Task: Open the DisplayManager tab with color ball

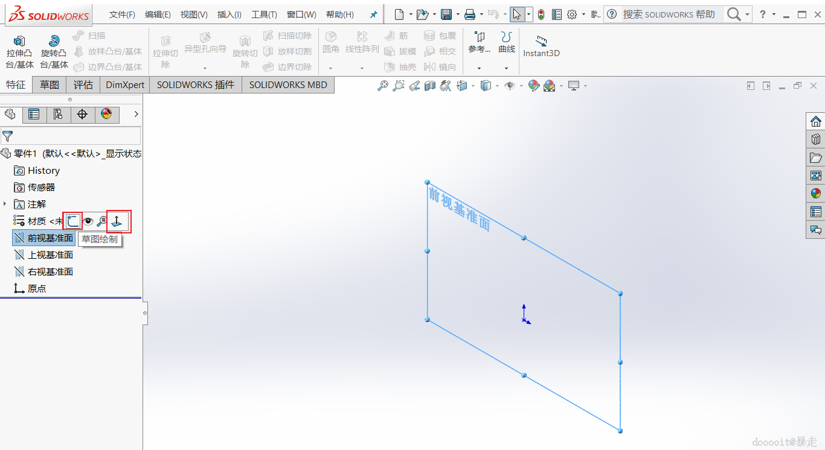Action: (106, 114)
